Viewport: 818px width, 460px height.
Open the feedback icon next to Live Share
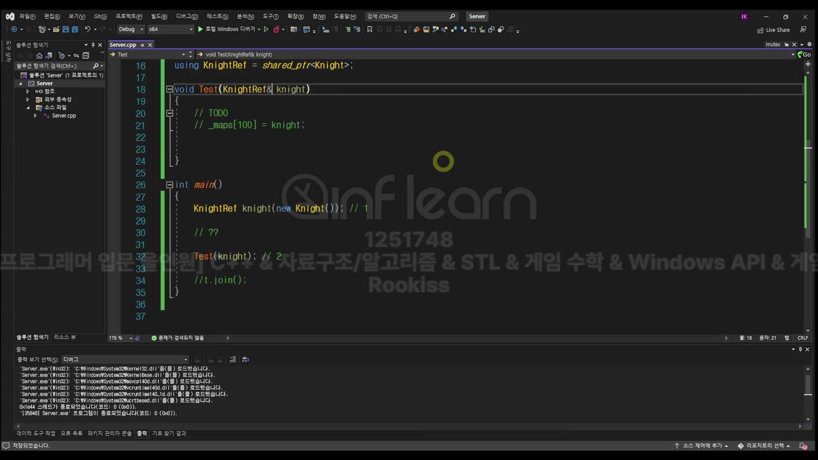pos(803,30)
